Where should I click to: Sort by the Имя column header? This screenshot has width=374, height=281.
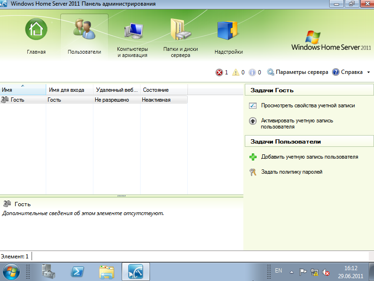(23, 89)
